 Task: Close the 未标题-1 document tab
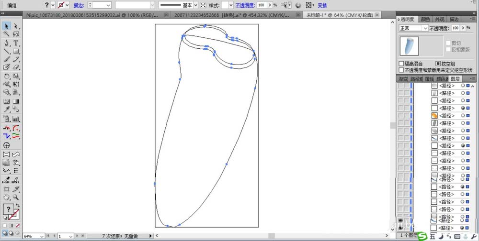pyautogui.click(x=377, y=15)
